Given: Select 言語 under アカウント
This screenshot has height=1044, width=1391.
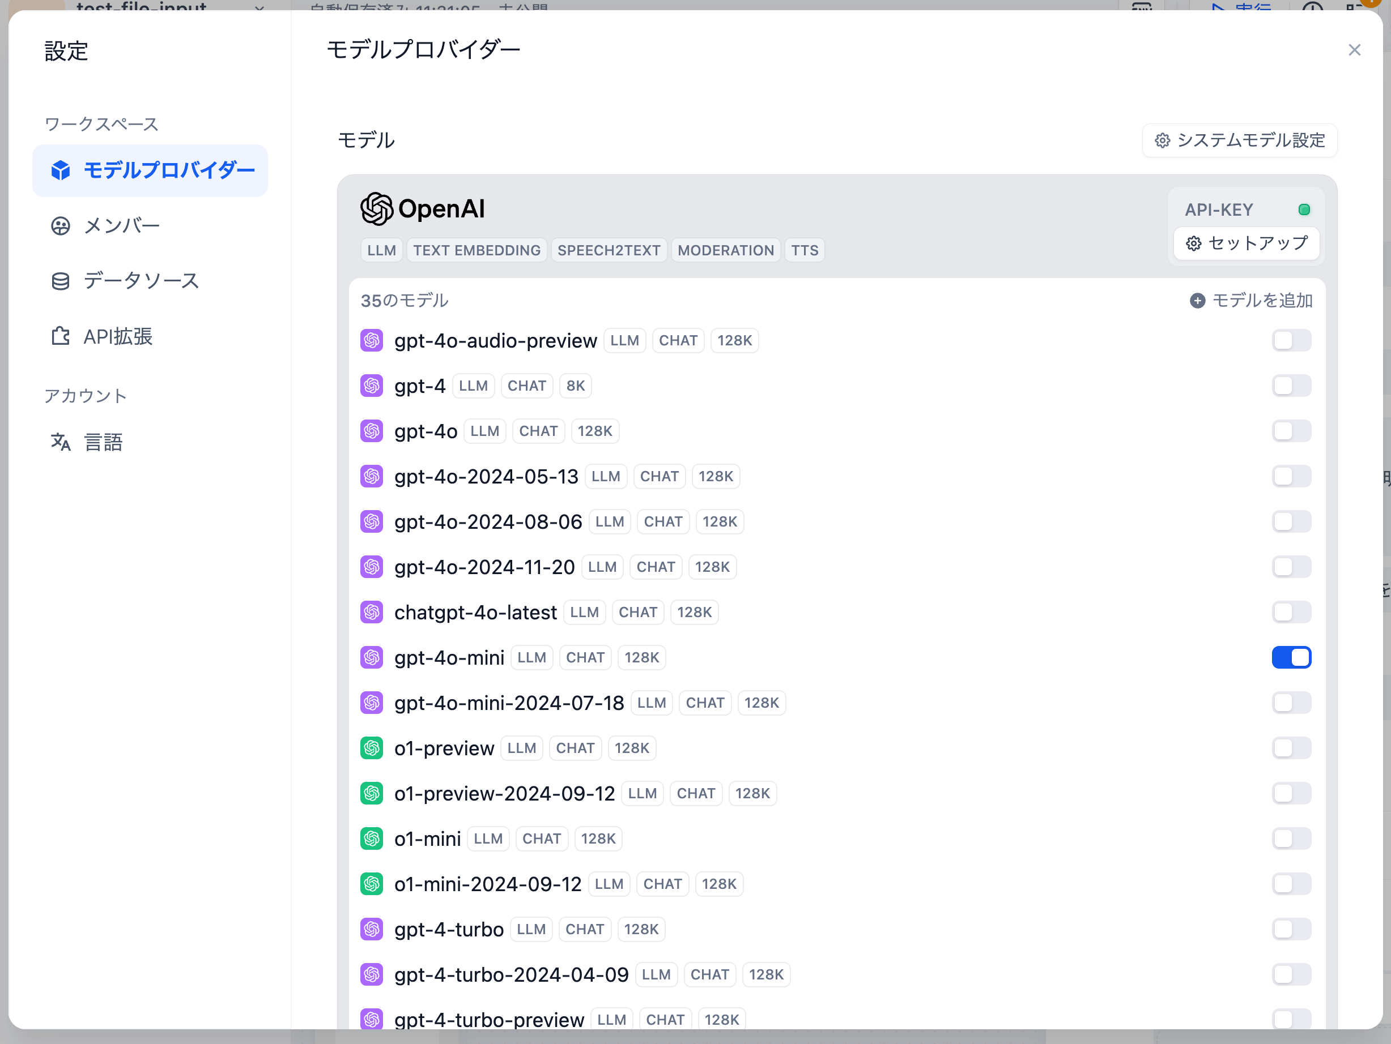Looking at the screenshot, I should [x=103, y=443].
